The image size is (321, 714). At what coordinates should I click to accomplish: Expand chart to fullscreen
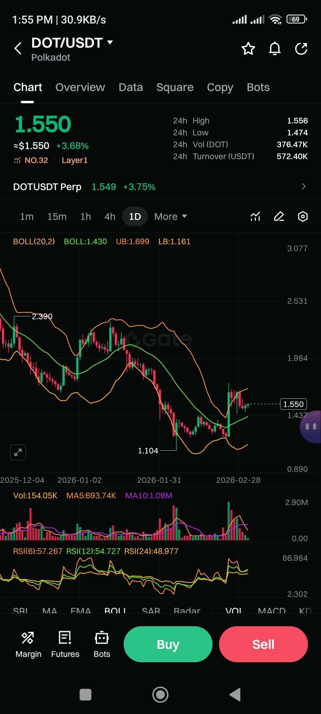18,452
